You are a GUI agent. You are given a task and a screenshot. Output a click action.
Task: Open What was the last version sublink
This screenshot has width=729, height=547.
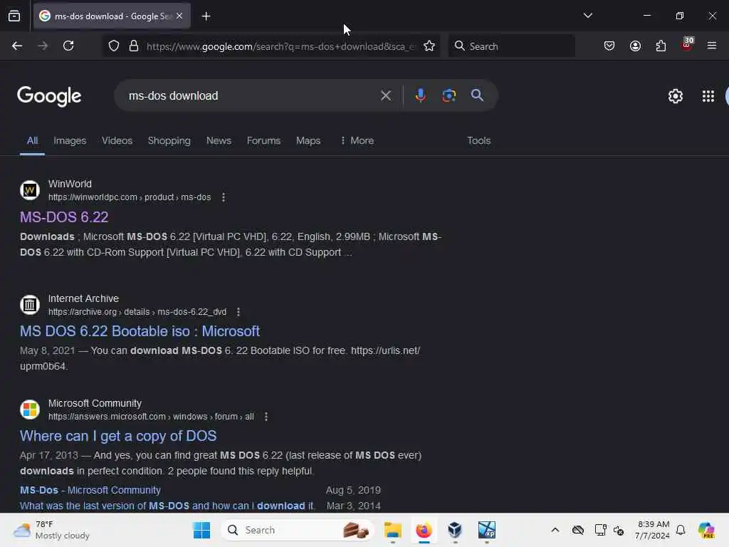pyautogui.click(x=167, y=506)
